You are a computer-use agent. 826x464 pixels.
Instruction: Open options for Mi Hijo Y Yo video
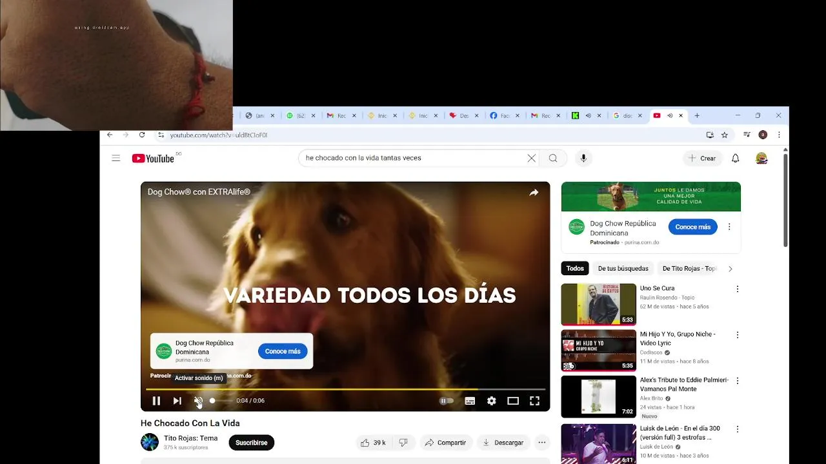coord(737,335)
